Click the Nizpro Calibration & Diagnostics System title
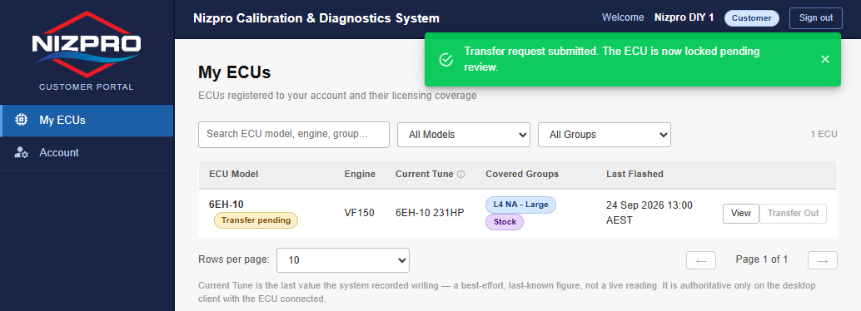This screenshot has height=311, width=861. (316, 18)
